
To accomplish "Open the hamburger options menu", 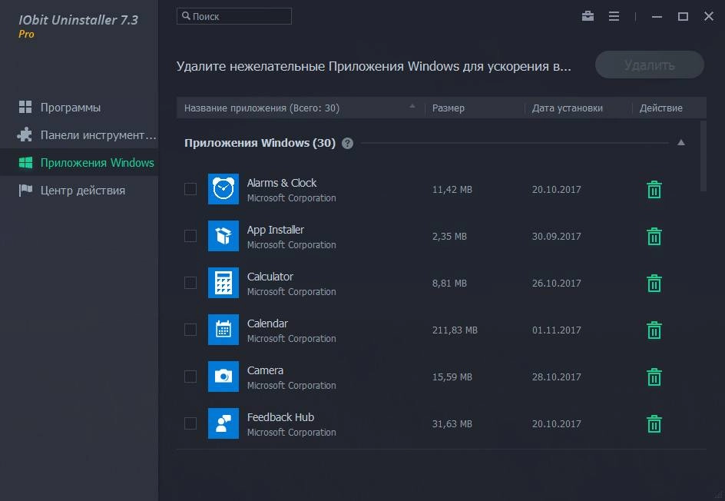I will coord(614,16).
